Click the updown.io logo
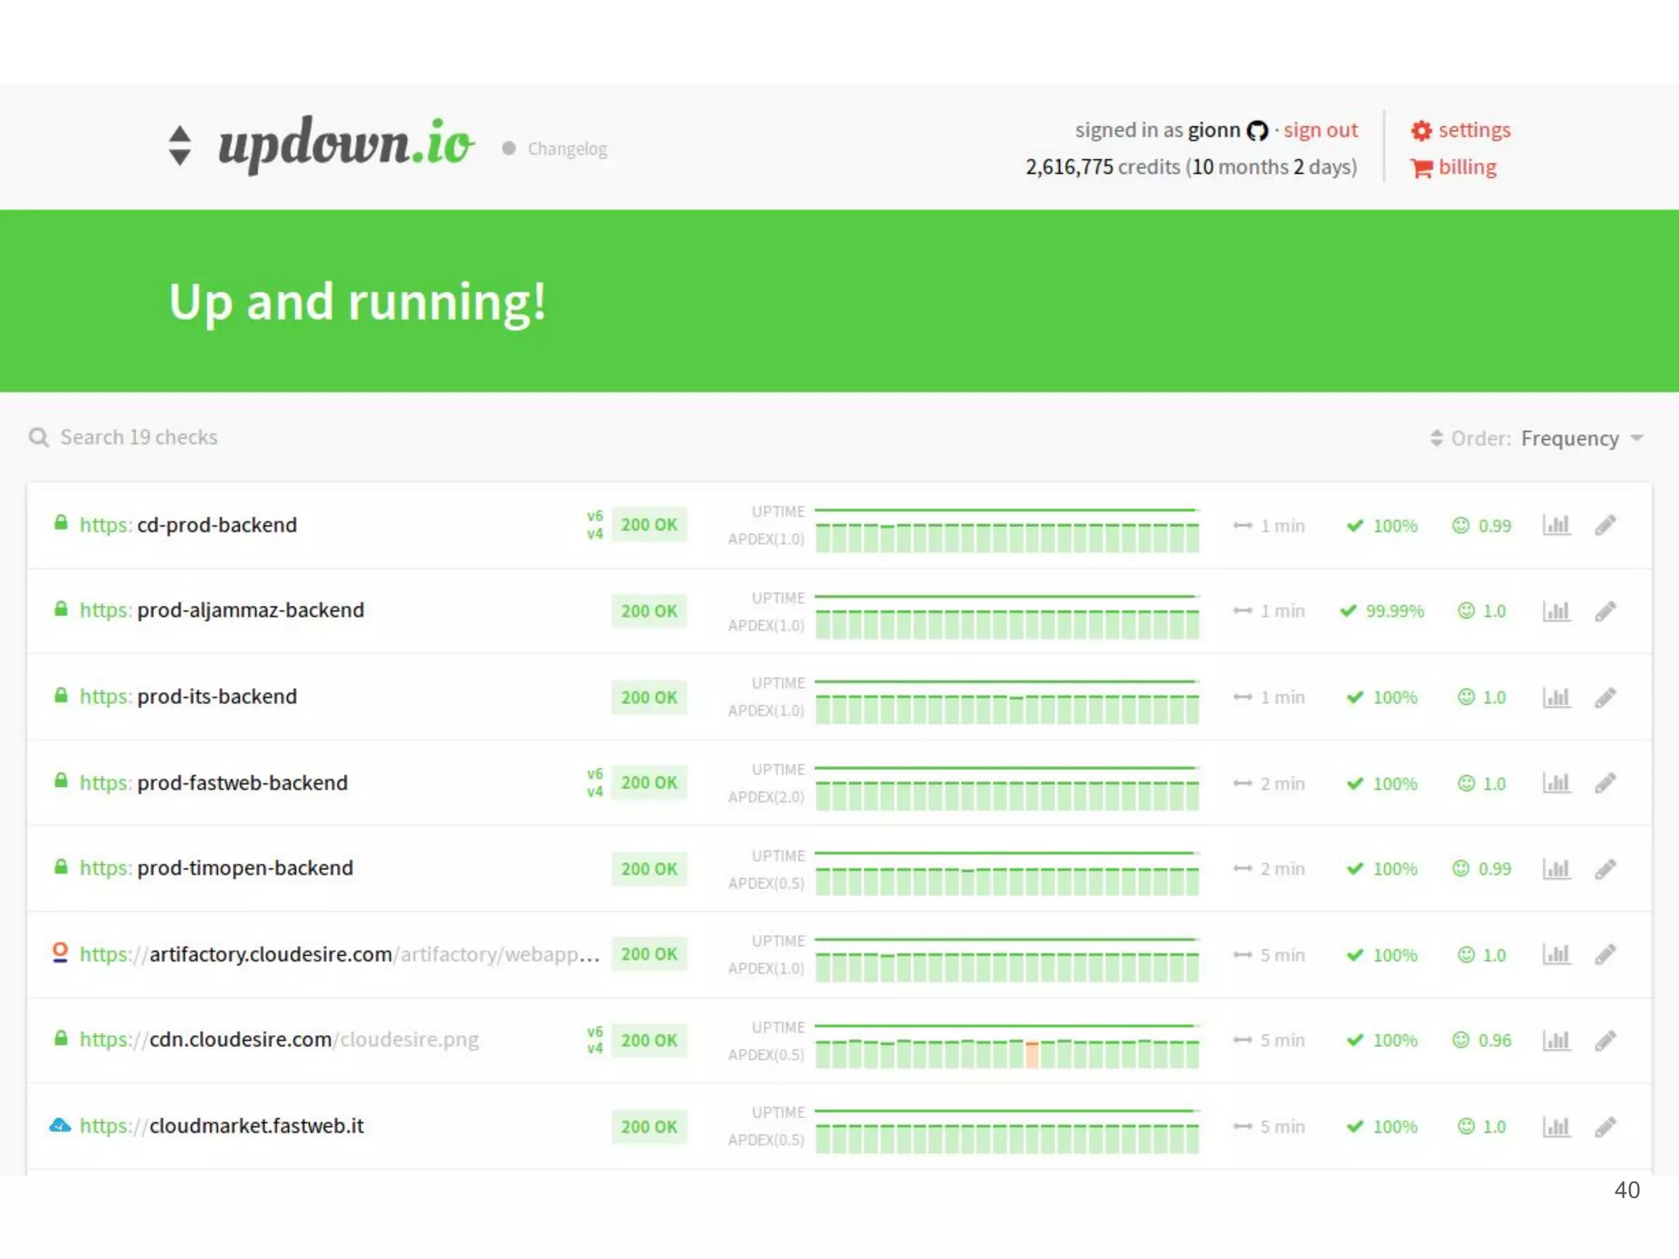The image size is (1679, 1259). point(345,144)
